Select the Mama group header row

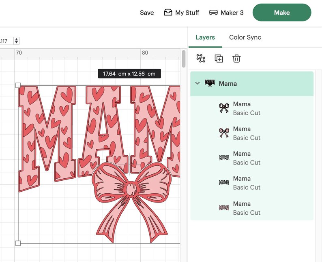point(252,84)
